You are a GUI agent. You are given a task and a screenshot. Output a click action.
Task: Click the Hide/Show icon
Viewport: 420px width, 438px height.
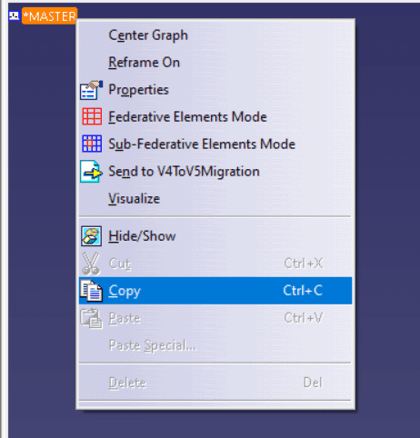tap(91, 236)
